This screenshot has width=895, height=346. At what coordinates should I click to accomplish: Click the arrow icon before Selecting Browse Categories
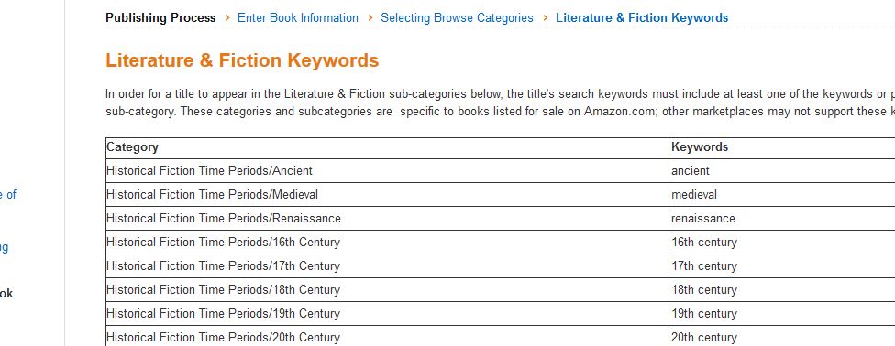(x=370, y=18)
